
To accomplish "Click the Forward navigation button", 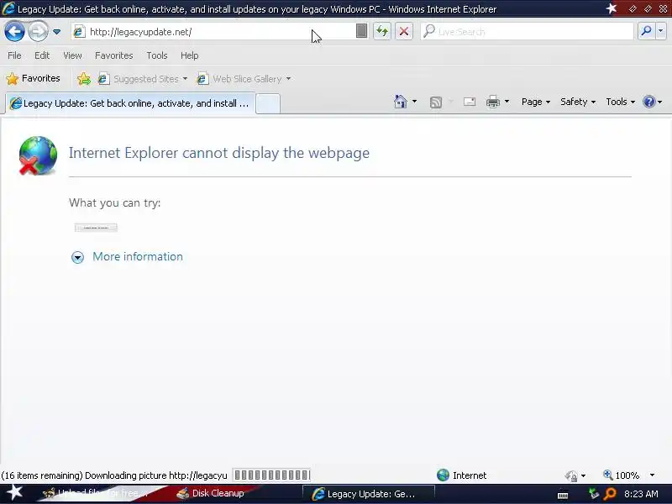I will coord(38,31).
